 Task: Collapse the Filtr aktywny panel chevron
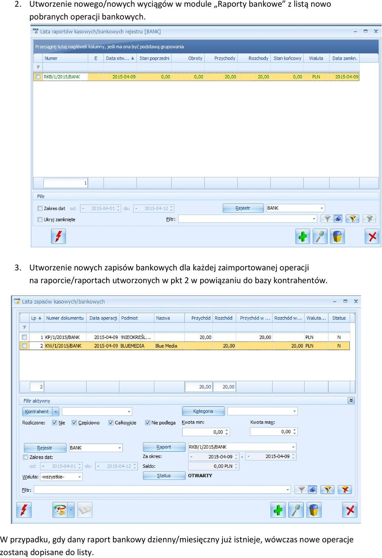click(x=351, y=400)
